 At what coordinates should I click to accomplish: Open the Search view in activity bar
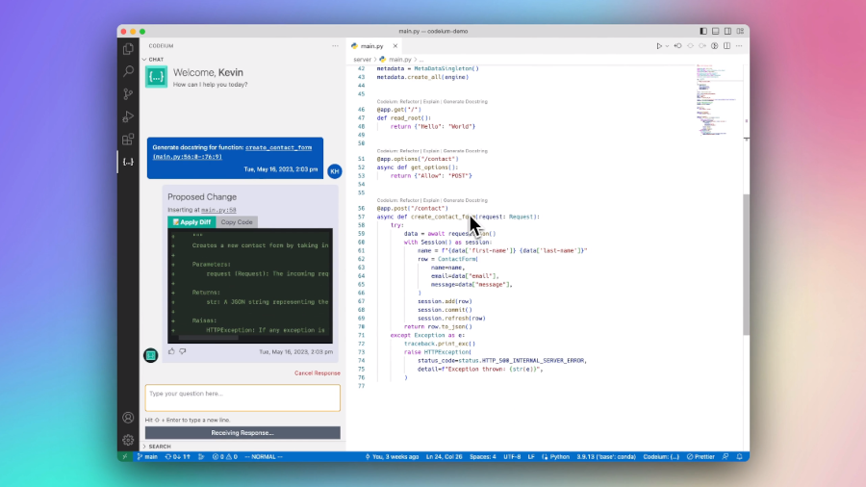click(x=128, y=71)
